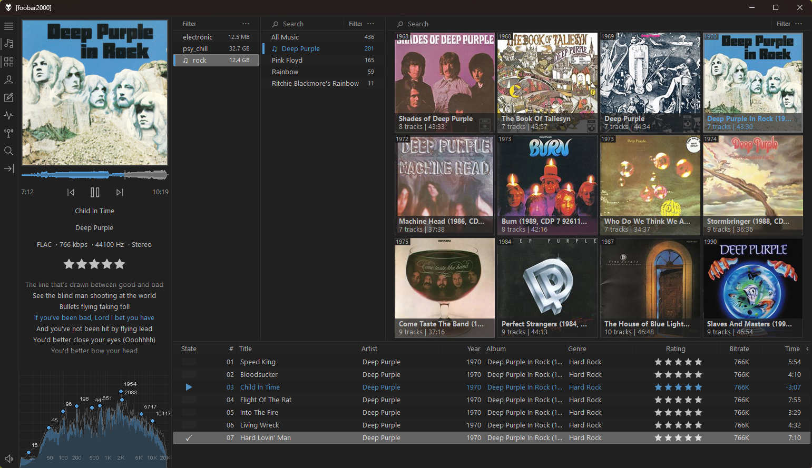Open the artist list's three-dot options menu
The height and width of the screenshot is (468, 812).
tap(371, 24)
